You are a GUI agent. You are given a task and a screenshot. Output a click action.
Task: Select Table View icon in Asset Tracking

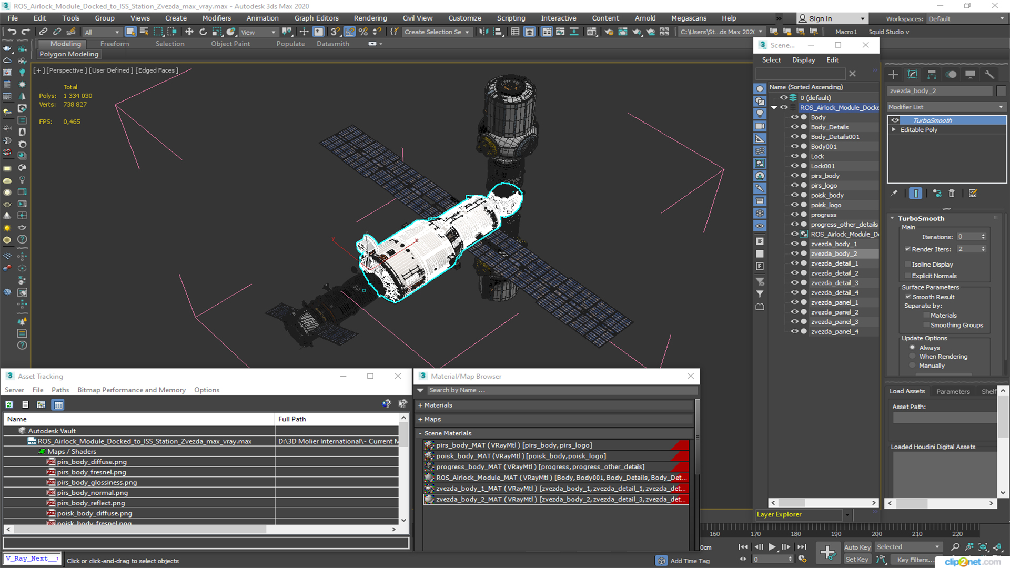coord(58,404)
